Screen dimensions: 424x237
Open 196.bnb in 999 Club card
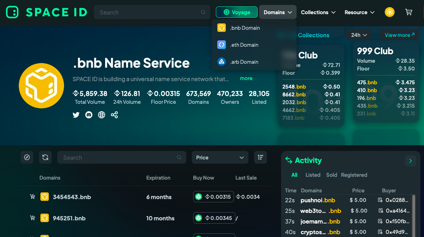366,98
